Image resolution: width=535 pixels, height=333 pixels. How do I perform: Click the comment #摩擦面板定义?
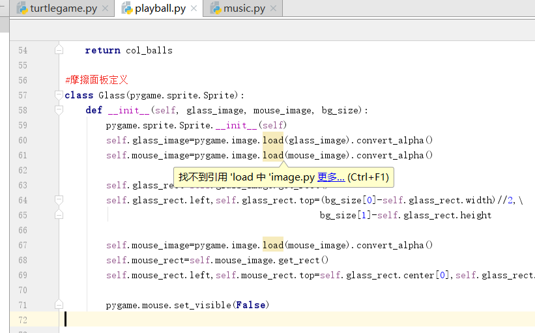click(96, 80)
